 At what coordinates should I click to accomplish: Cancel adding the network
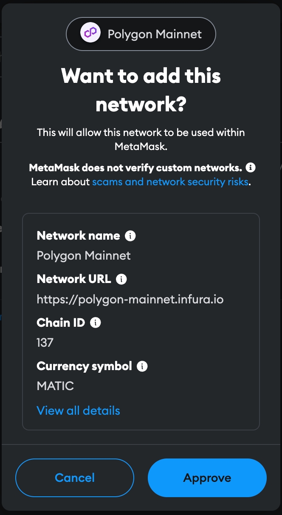pos(75,478)
